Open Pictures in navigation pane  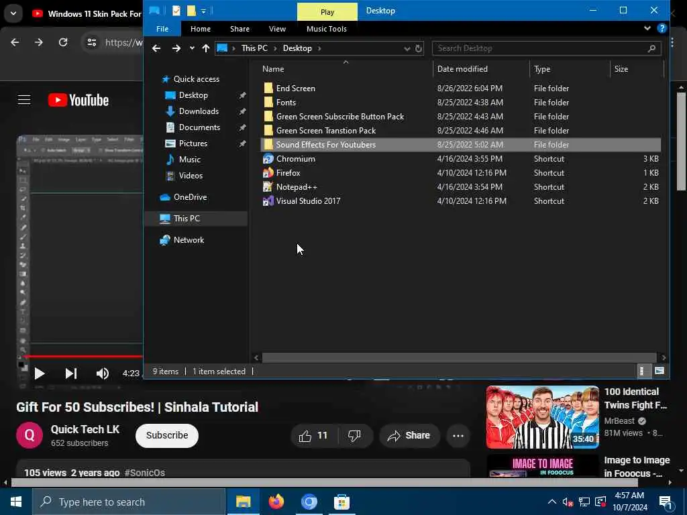pyautogui.click(x=193, y=144)
